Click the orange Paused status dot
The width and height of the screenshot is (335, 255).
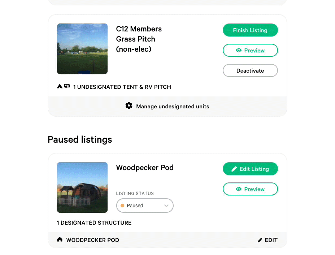122,206
